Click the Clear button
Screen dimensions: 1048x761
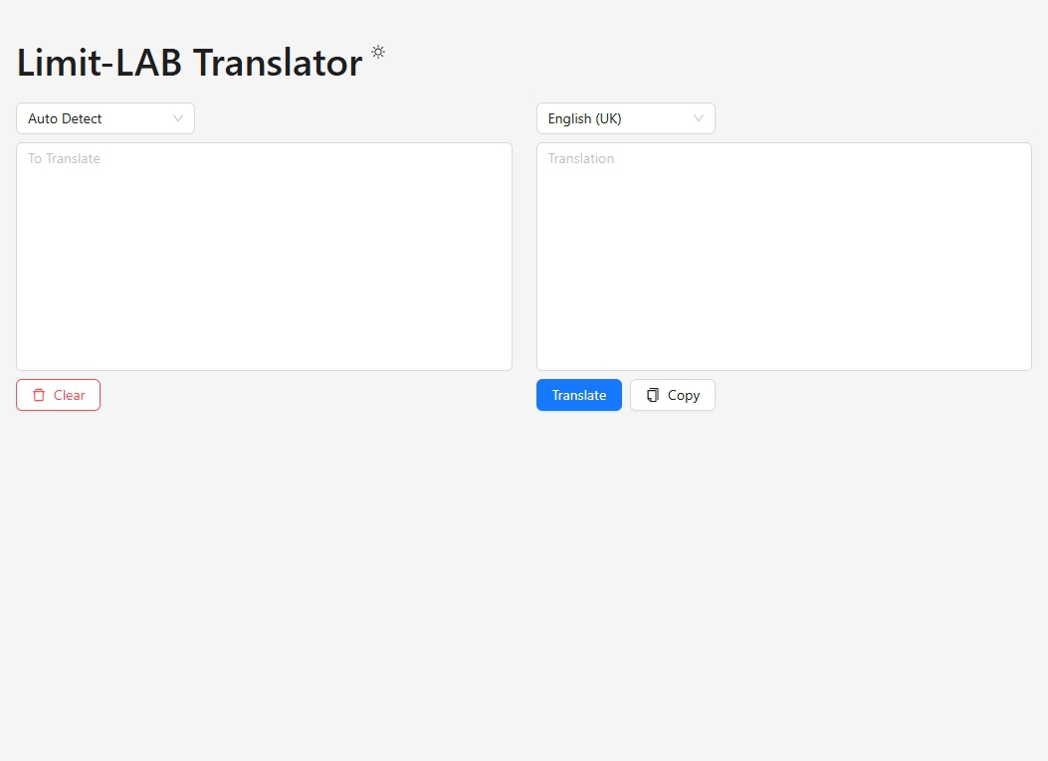pos(58,395)
